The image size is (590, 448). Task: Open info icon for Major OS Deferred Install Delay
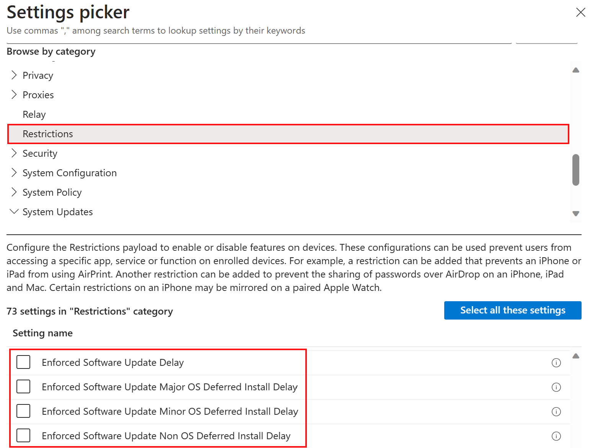click(x=556, y=387)
